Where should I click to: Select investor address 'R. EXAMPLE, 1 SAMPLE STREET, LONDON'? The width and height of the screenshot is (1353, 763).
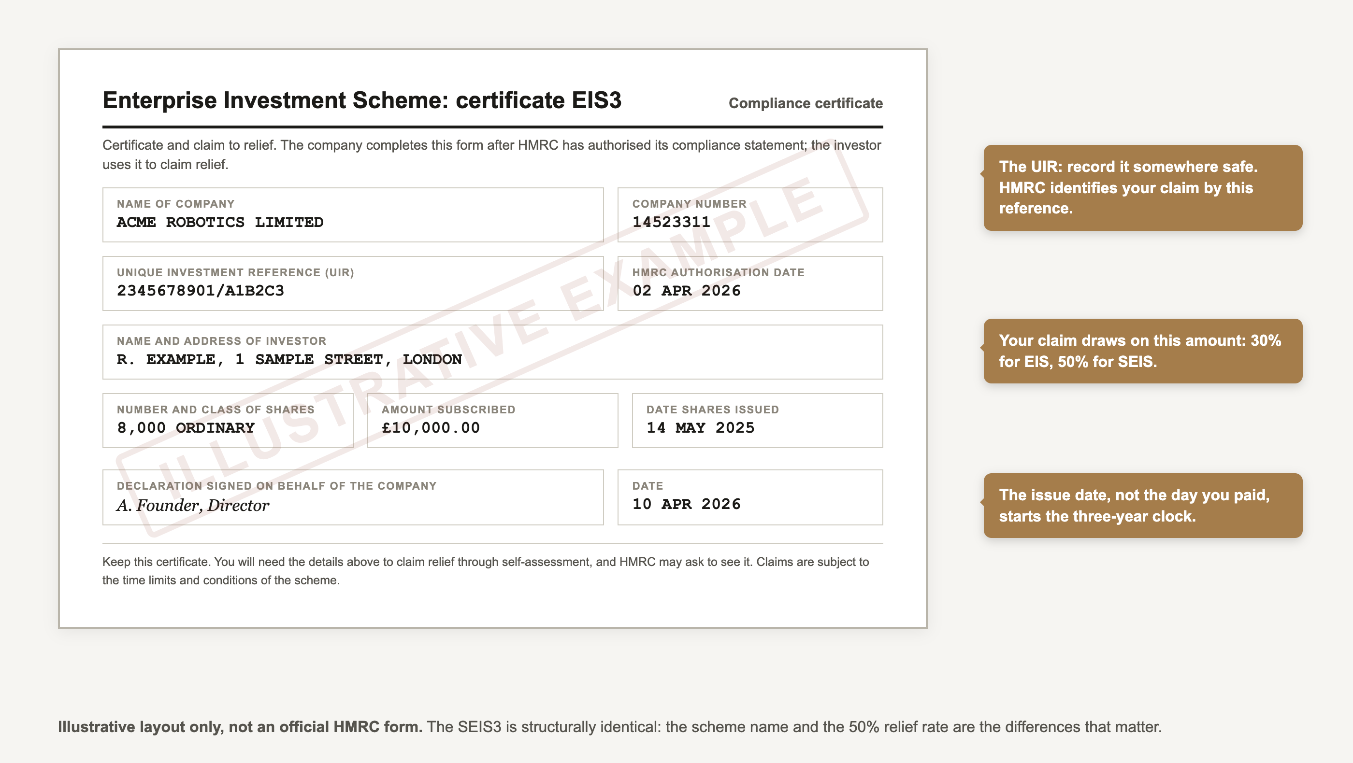[289, 359]
